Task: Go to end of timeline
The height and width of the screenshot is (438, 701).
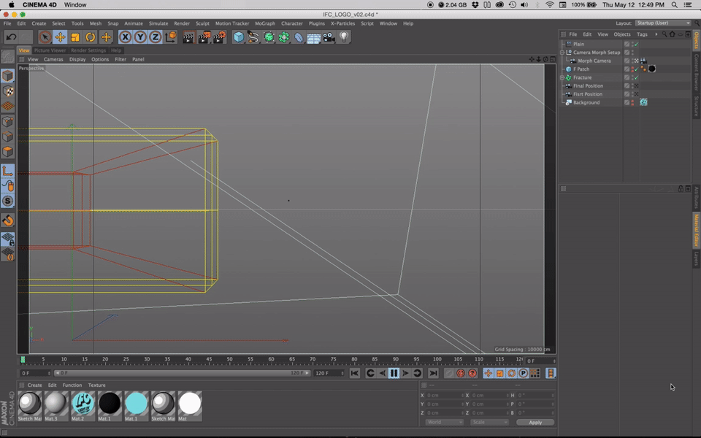Action: tap(433, 373)
